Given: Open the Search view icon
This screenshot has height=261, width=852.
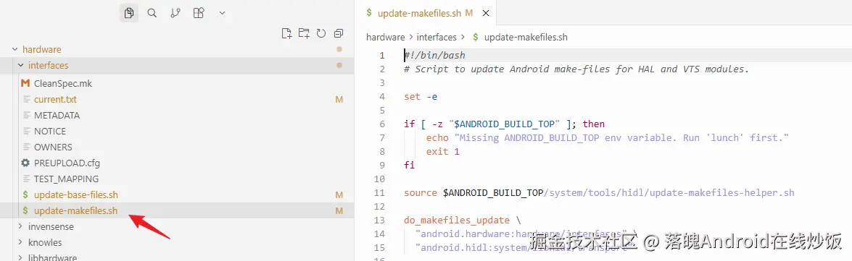Looking at the screenshot, I should click(x=152, y=13).
